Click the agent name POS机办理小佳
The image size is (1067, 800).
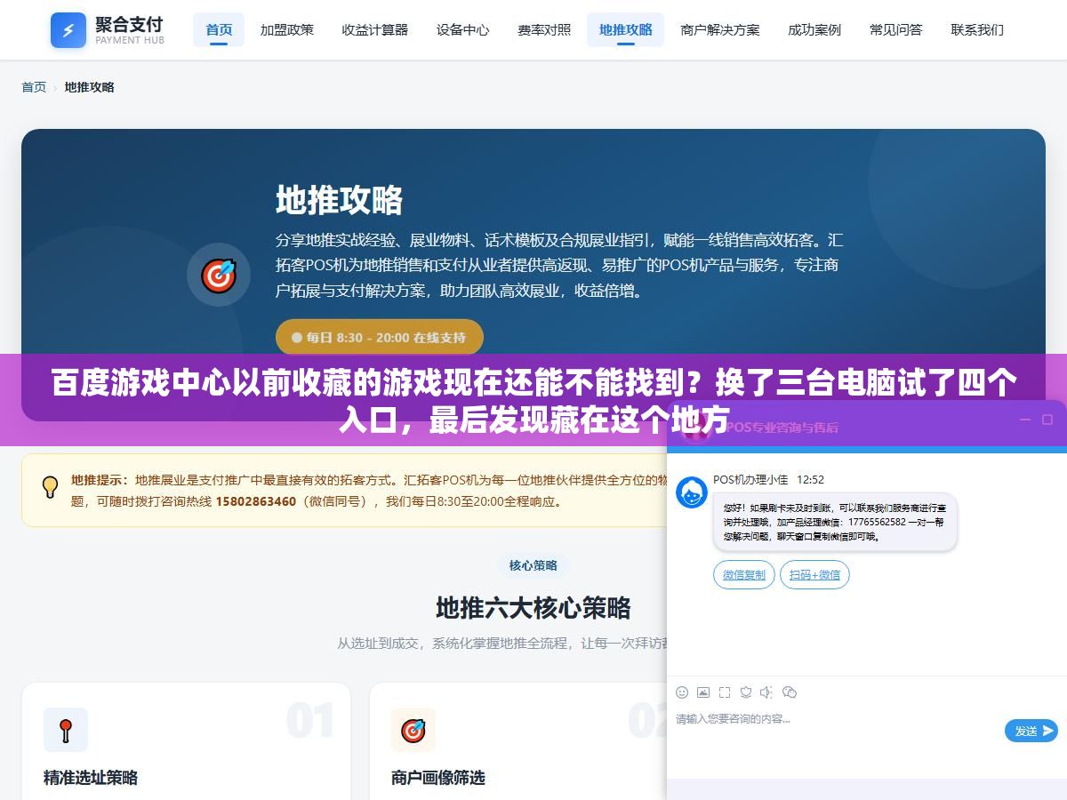pos(750,479)
